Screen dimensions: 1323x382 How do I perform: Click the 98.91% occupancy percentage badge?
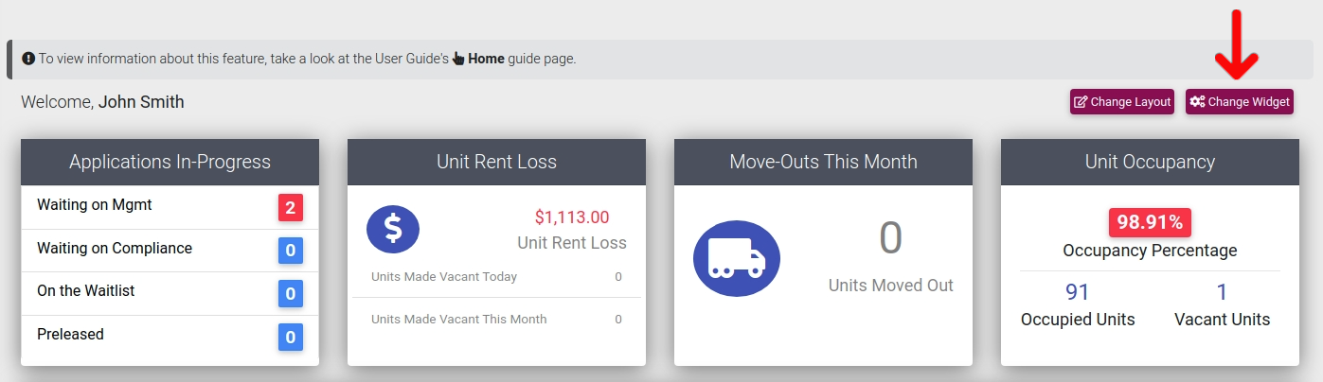tap(1150, 222)
